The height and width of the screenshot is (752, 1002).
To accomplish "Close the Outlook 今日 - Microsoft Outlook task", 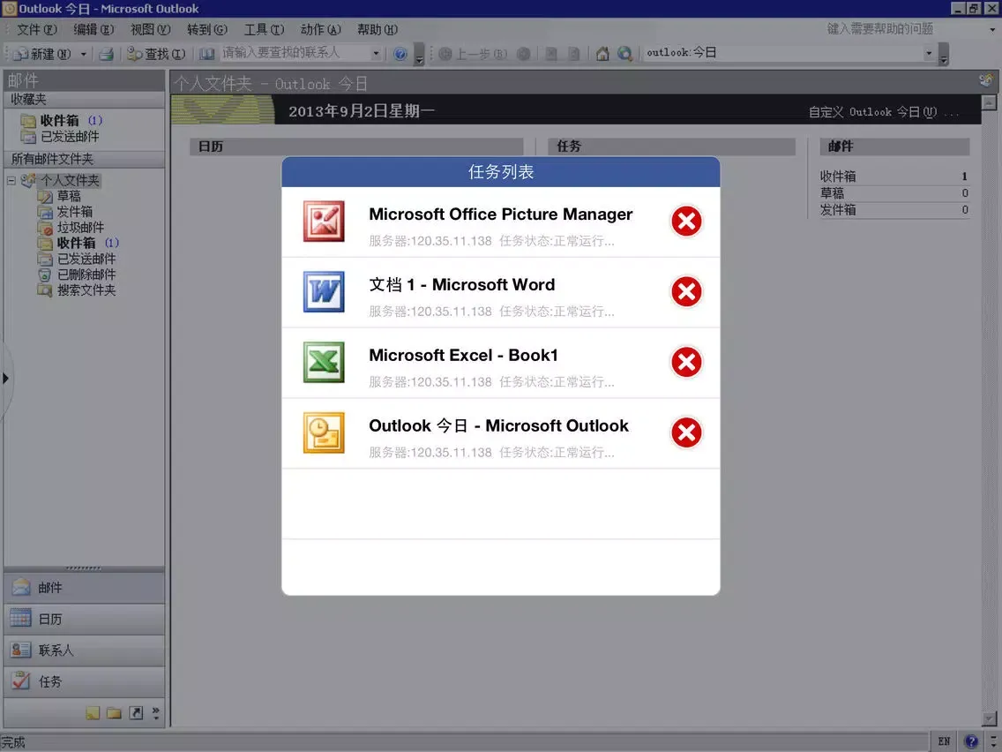I will tap(686, 432).
